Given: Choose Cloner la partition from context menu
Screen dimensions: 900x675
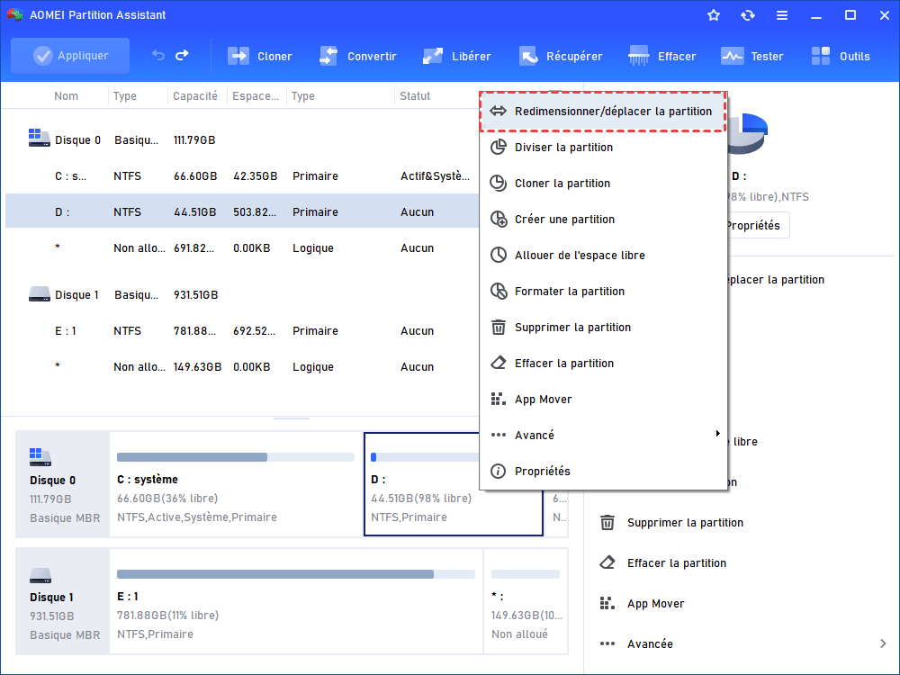Looking at the screenshot, I should pyautogui.click(x=603, y=184).
